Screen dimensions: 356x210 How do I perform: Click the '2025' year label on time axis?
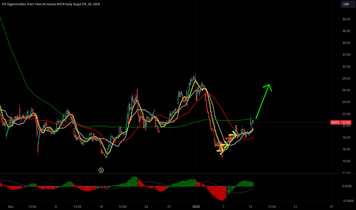196,207
